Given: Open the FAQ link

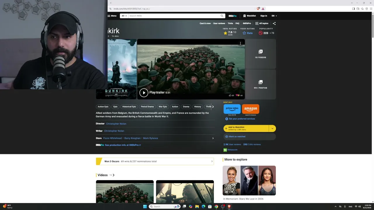Looking at the screenshot, I should click(237, 23).
